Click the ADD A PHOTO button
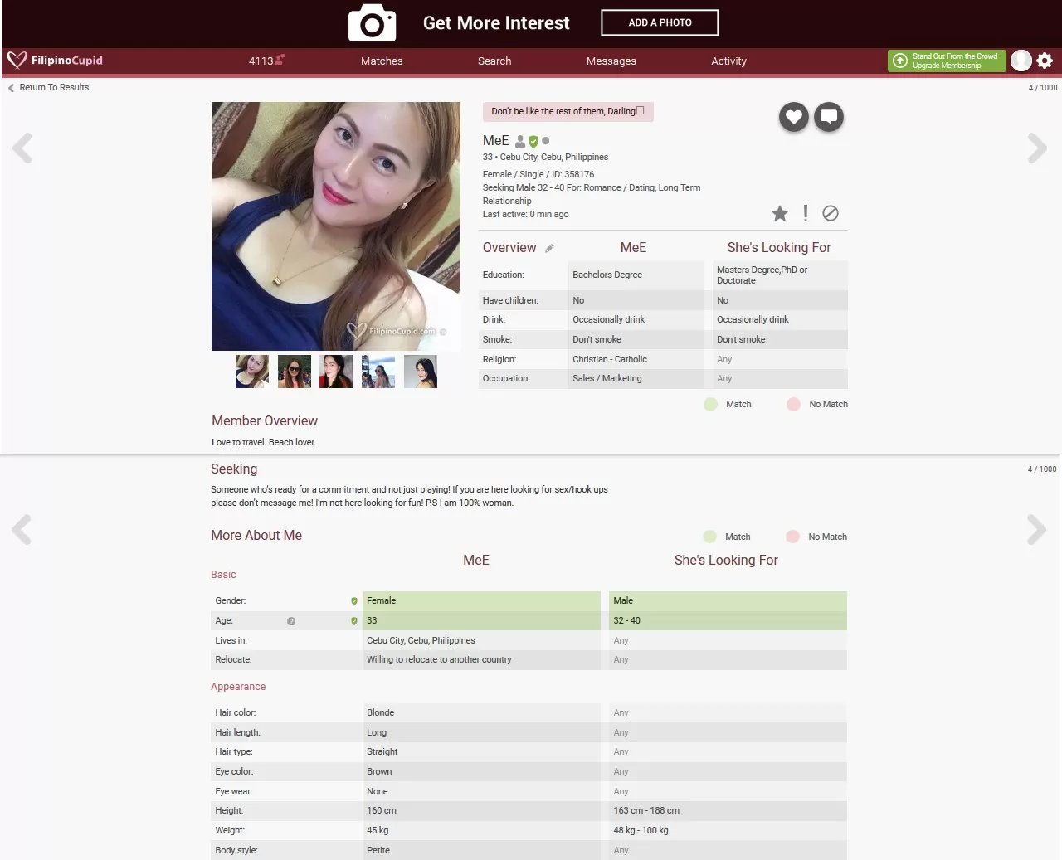1062x860 pixels. click(660, 23)
